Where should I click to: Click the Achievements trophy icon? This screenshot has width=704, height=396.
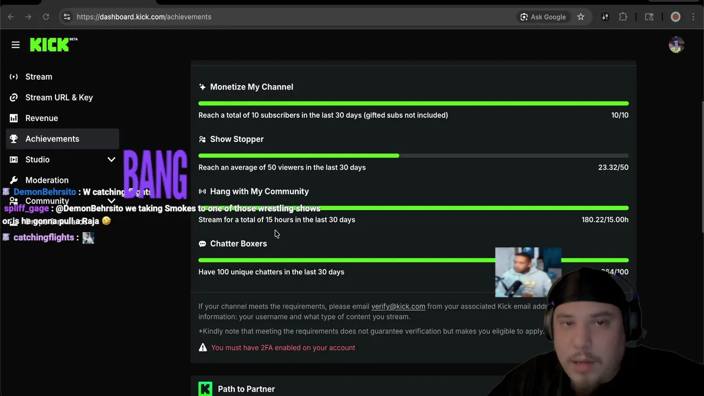click(14, 139)
